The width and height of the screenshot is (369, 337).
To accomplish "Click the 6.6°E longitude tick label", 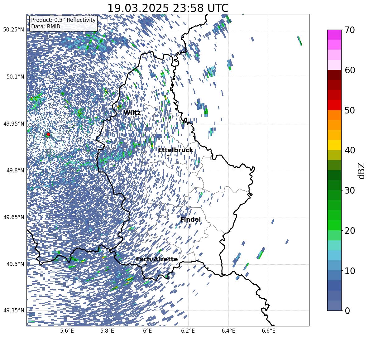I will [269, 331].
